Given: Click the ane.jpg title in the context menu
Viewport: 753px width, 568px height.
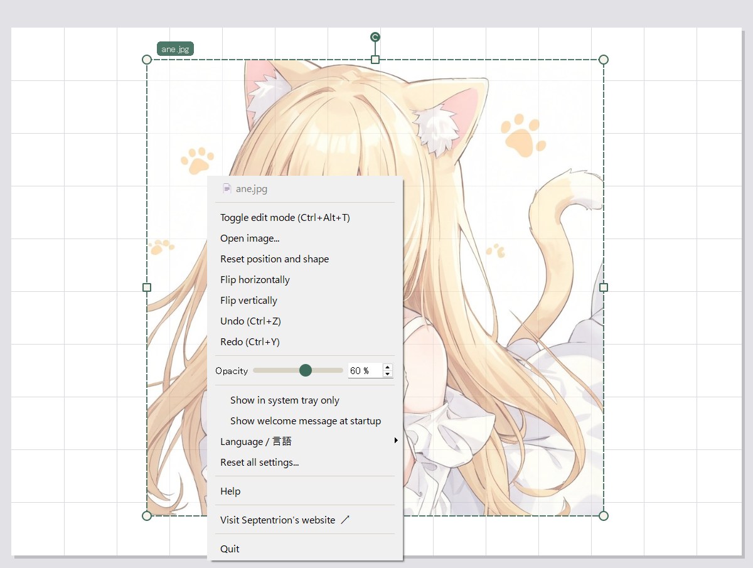Looking at the screenshot, I should 252,189.
